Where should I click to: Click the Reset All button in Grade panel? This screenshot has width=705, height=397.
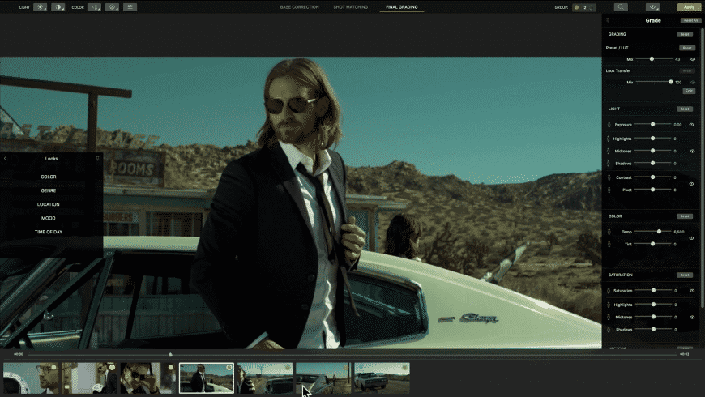pyautogui.click(x=690, y=19)
